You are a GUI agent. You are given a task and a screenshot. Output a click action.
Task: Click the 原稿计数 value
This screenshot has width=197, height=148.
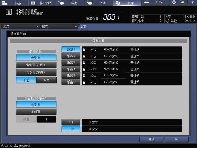160,16
